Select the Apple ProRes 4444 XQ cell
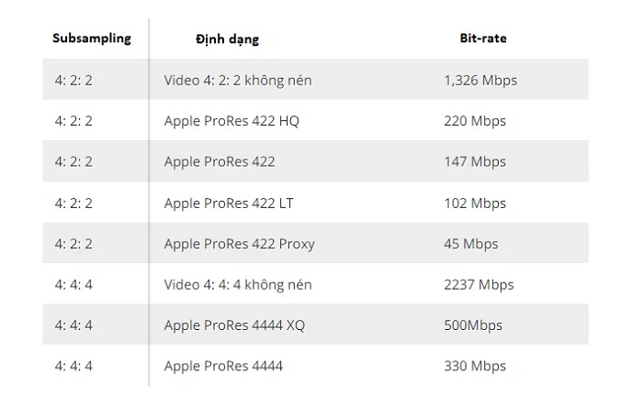The height and width of the screenshot is (396, 643). 234,325
